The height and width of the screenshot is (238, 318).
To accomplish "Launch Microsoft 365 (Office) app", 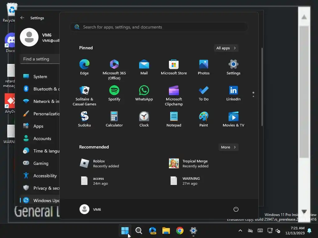I will 114,70.
